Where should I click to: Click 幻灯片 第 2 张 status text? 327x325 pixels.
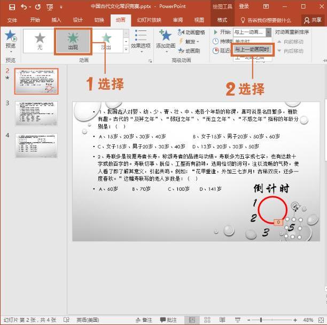pos(30,320)
